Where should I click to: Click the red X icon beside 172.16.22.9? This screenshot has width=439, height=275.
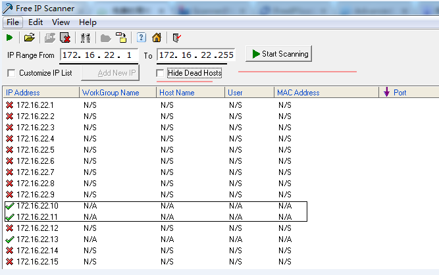tap(9, 195)
